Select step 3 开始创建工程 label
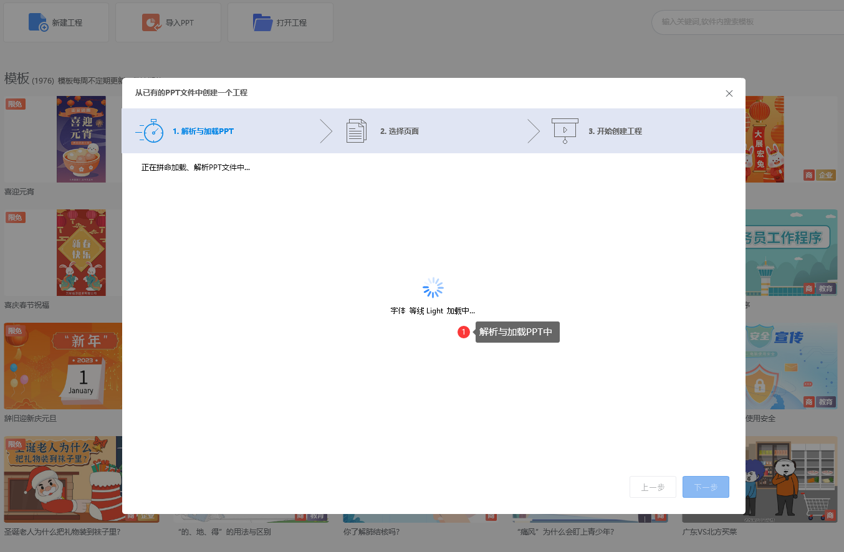The width and height of the screenshot is (844, 552). click(615, 131)
